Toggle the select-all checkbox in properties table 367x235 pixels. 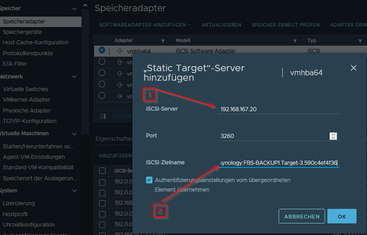coord(102,170)
